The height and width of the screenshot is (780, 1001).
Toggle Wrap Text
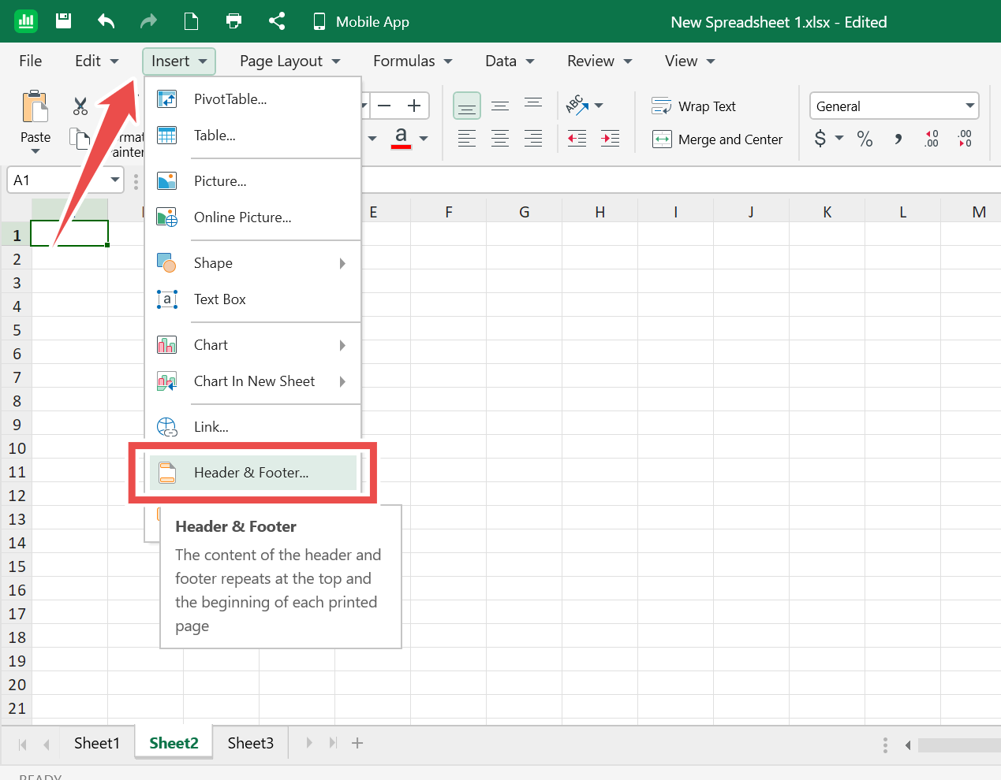click(693, 106)
